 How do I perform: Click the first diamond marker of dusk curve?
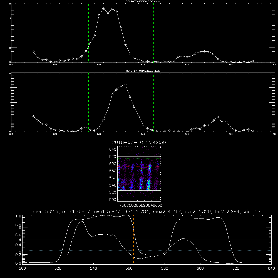click(33, 116)
